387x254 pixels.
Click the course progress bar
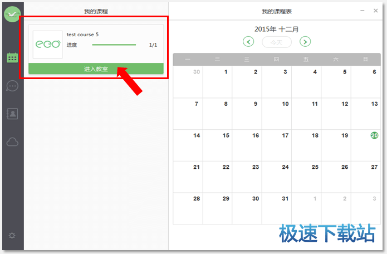(x=114, y=45)
